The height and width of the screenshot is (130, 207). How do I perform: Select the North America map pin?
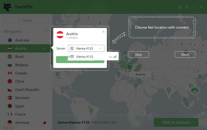58,74
